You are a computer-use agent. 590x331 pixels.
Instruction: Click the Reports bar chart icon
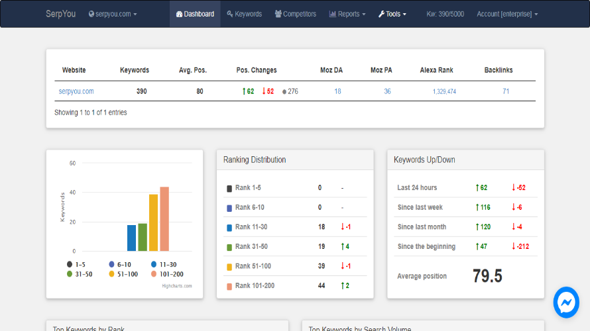[333, 14]
